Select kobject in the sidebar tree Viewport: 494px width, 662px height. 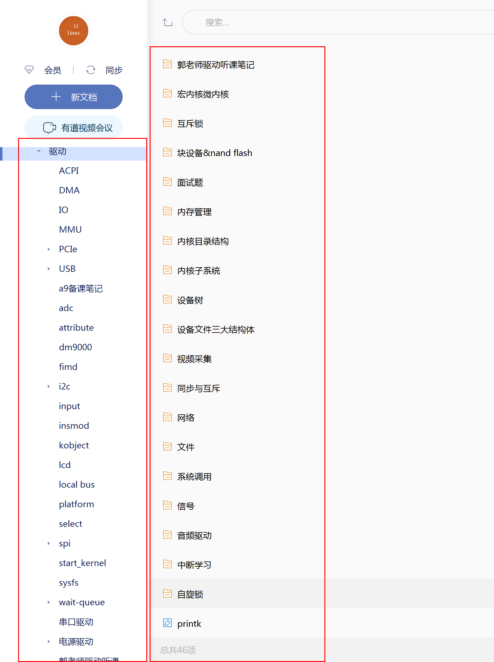[74, 445]
